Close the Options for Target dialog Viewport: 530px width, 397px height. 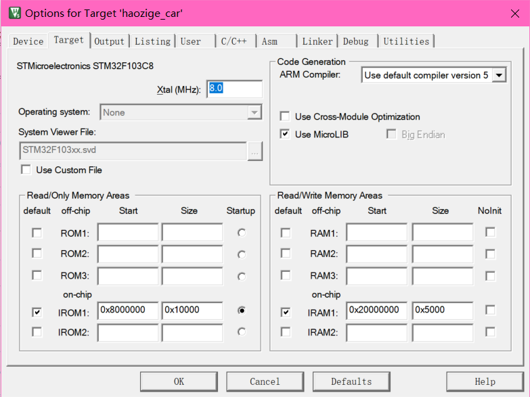[515, 14]
